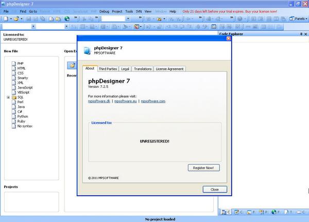The height and width of the screenshot is (222, 309).
Task: Pin the Code Explorer panel
Action: [x=301, y=34]
